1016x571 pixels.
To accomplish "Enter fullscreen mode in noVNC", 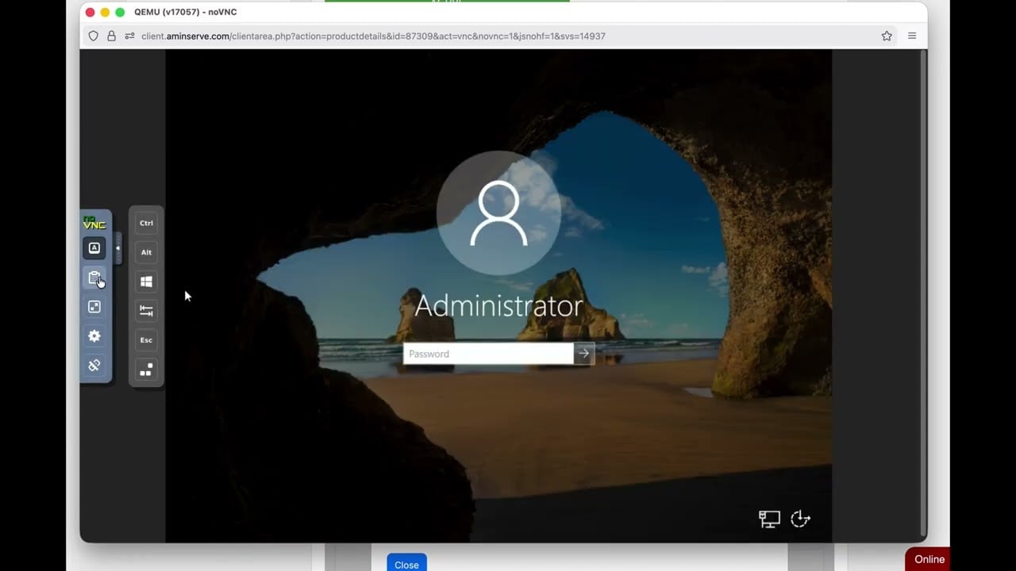I will (x=94, y=307).
